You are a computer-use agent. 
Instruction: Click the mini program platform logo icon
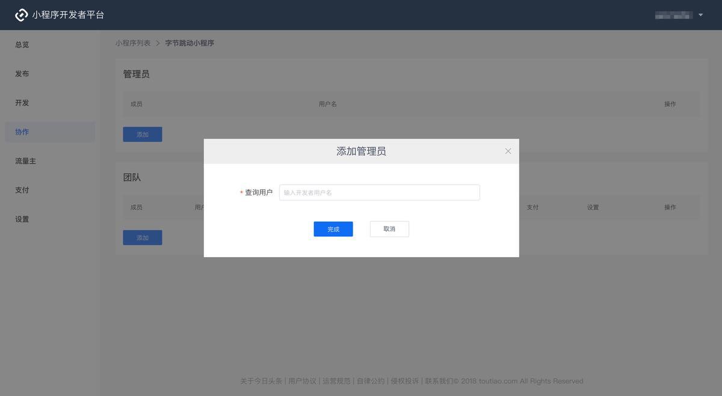(22, 15)
